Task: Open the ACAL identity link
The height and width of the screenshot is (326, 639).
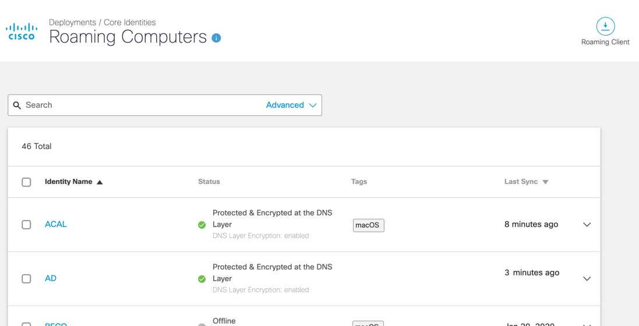Action: [x=56, y=224]
